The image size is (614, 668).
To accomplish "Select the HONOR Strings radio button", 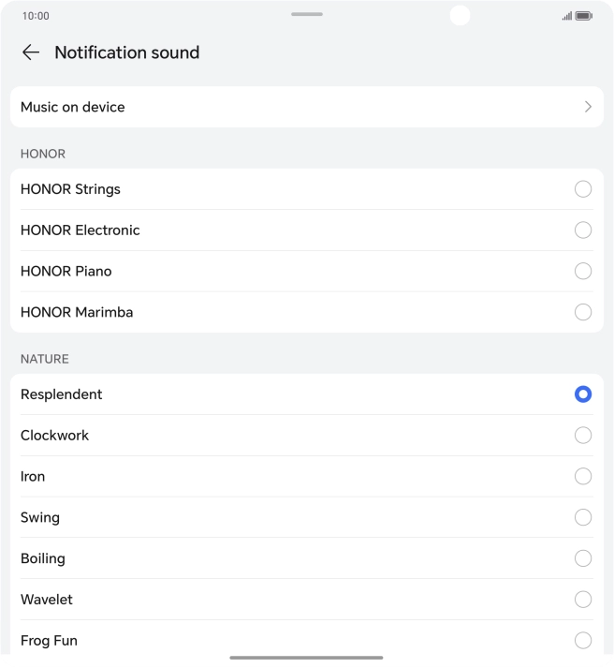I will point(583,189).
